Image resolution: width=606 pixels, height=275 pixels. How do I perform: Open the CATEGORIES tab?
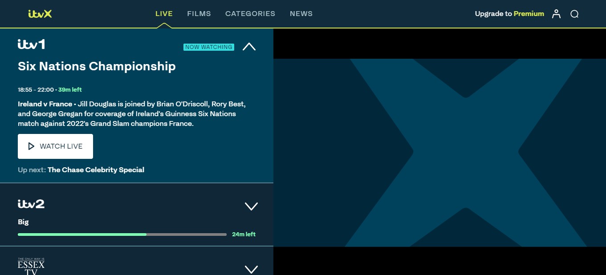point(250,14)
